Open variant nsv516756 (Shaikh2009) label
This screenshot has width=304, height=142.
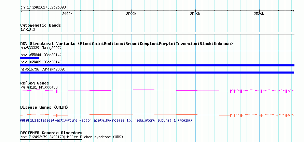[43, 69]
